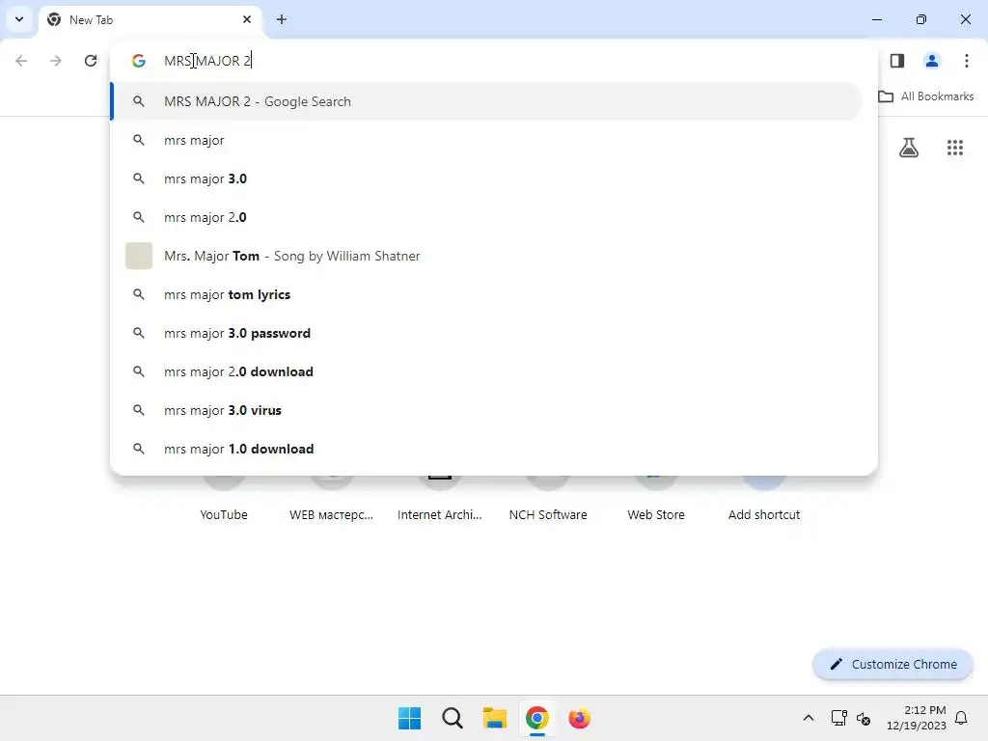This screenshot has width=988, height=741.
Task: Click the Google G icon in the address bar
Action: 139,61
